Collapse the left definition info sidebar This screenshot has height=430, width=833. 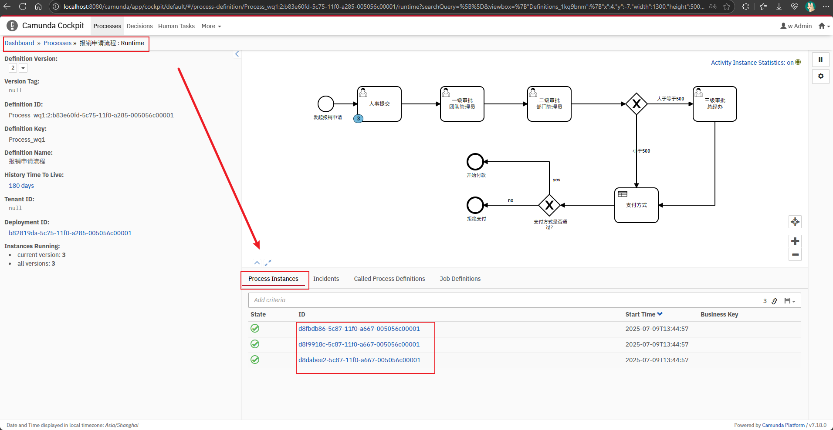click(x=237, y=54)
